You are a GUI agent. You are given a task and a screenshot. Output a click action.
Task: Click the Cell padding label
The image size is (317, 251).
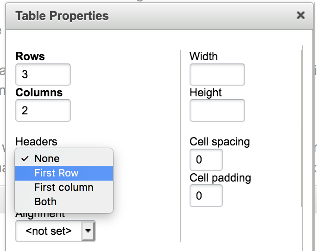click(x=220, y=178)
